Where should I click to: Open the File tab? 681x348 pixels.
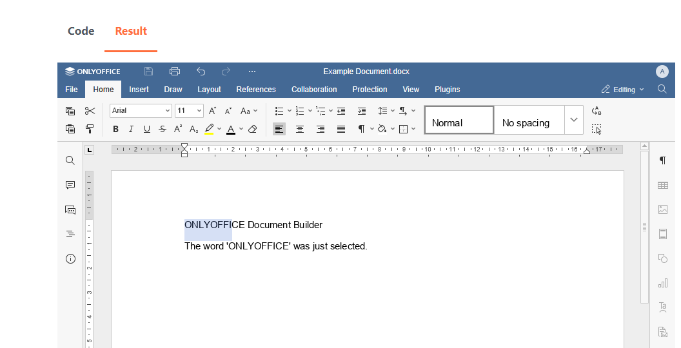[x=71, y=90]
